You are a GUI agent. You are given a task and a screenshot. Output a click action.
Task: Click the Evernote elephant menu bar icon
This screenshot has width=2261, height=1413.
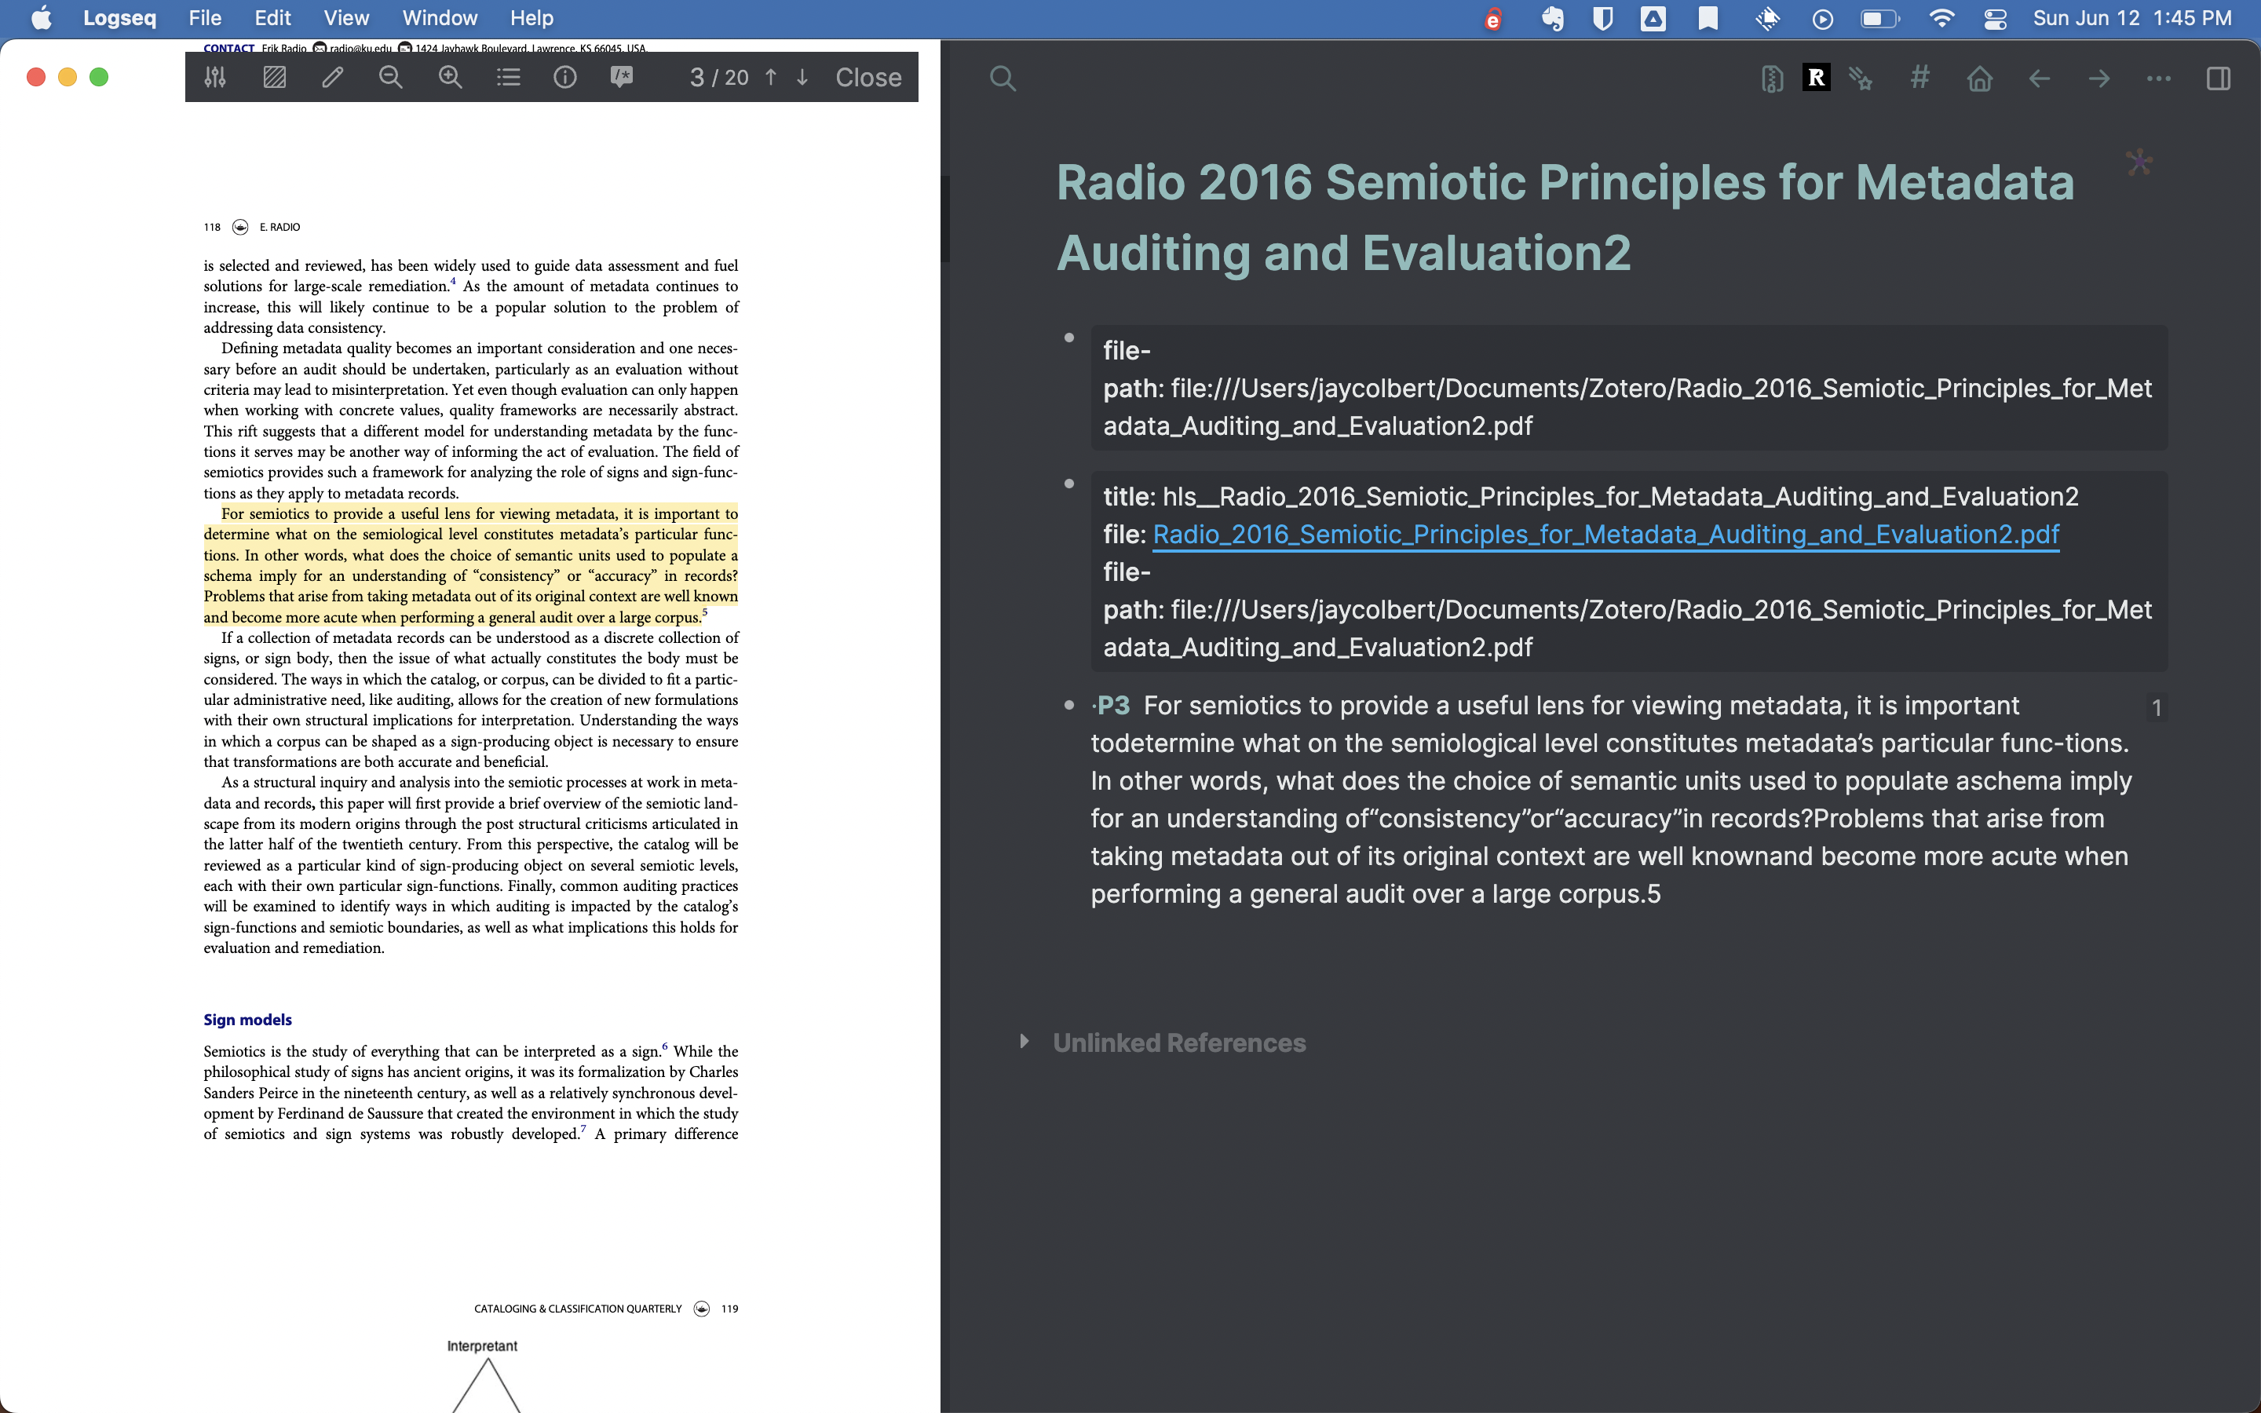click(x=1552, y=18)
